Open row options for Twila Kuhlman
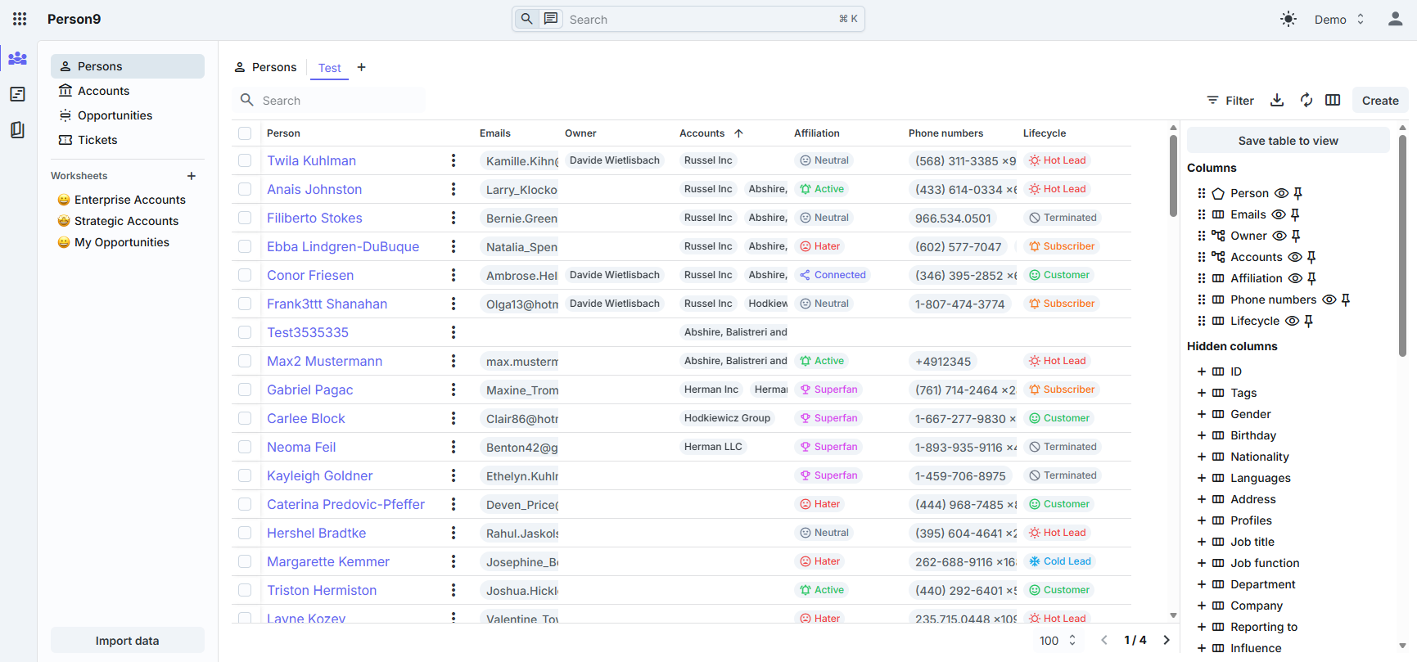The width and height of the screenshot is (1417, 662). tap(454, 160)
